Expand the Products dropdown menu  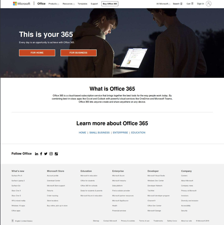[54, 4]
